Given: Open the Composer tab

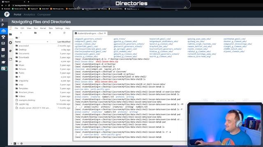Looking at the screenshot, I should click(x=44, y=15).
